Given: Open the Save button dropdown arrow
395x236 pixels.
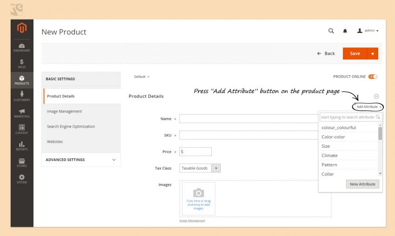Looking at the screenshot, I should tap(373, 53).
